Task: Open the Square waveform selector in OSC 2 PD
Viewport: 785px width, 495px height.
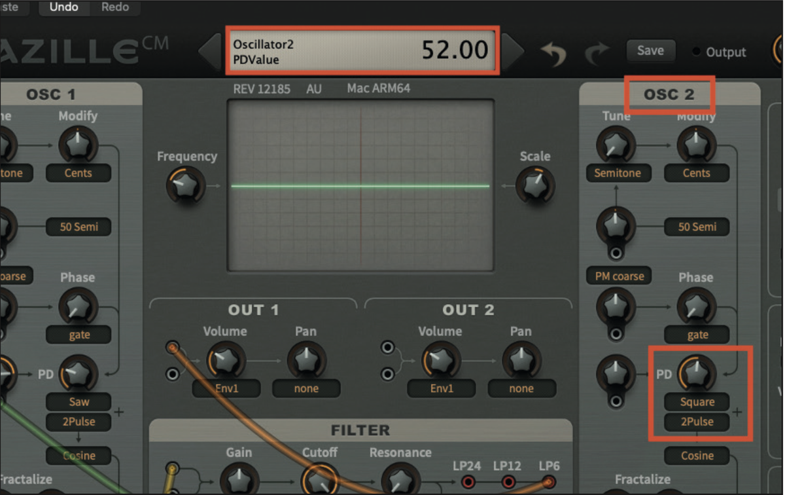Action: point(697,401)
